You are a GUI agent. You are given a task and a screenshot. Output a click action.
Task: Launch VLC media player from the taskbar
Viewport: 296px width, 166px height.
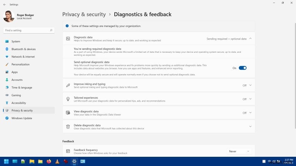tap(57, 162)
